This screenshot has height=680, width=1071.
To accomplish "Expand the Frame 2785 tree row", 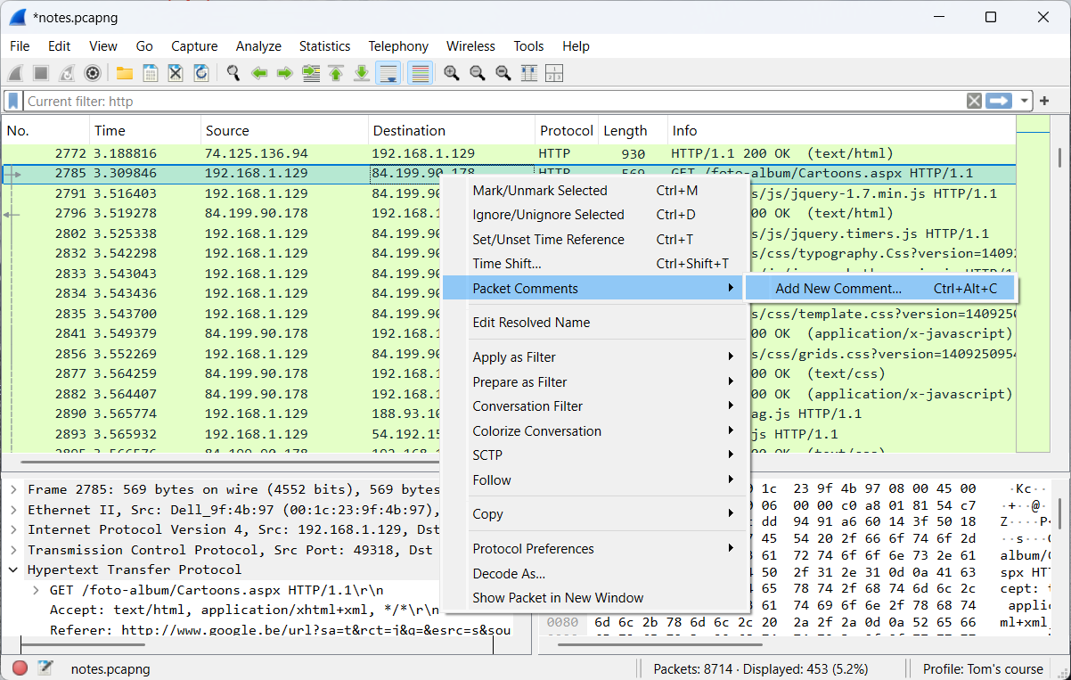I will coord(15,489).
